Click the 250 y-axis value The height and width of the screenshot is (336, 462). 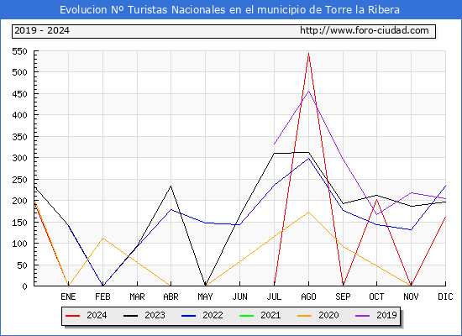tap(19, 180)
